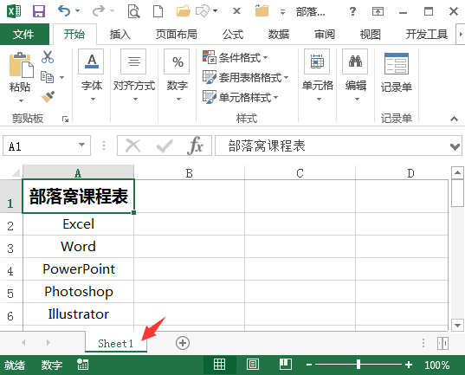465x375 pixels.
Task: Switch to Page Layout view icon
Action: (253, 365)
